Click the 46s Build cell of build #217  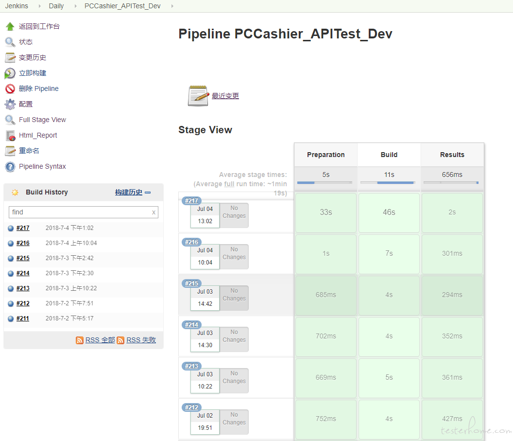[389, 212]
